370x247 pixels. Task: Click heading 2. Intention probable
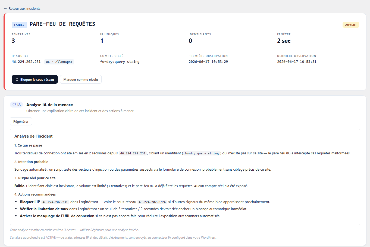pos(31,162)
